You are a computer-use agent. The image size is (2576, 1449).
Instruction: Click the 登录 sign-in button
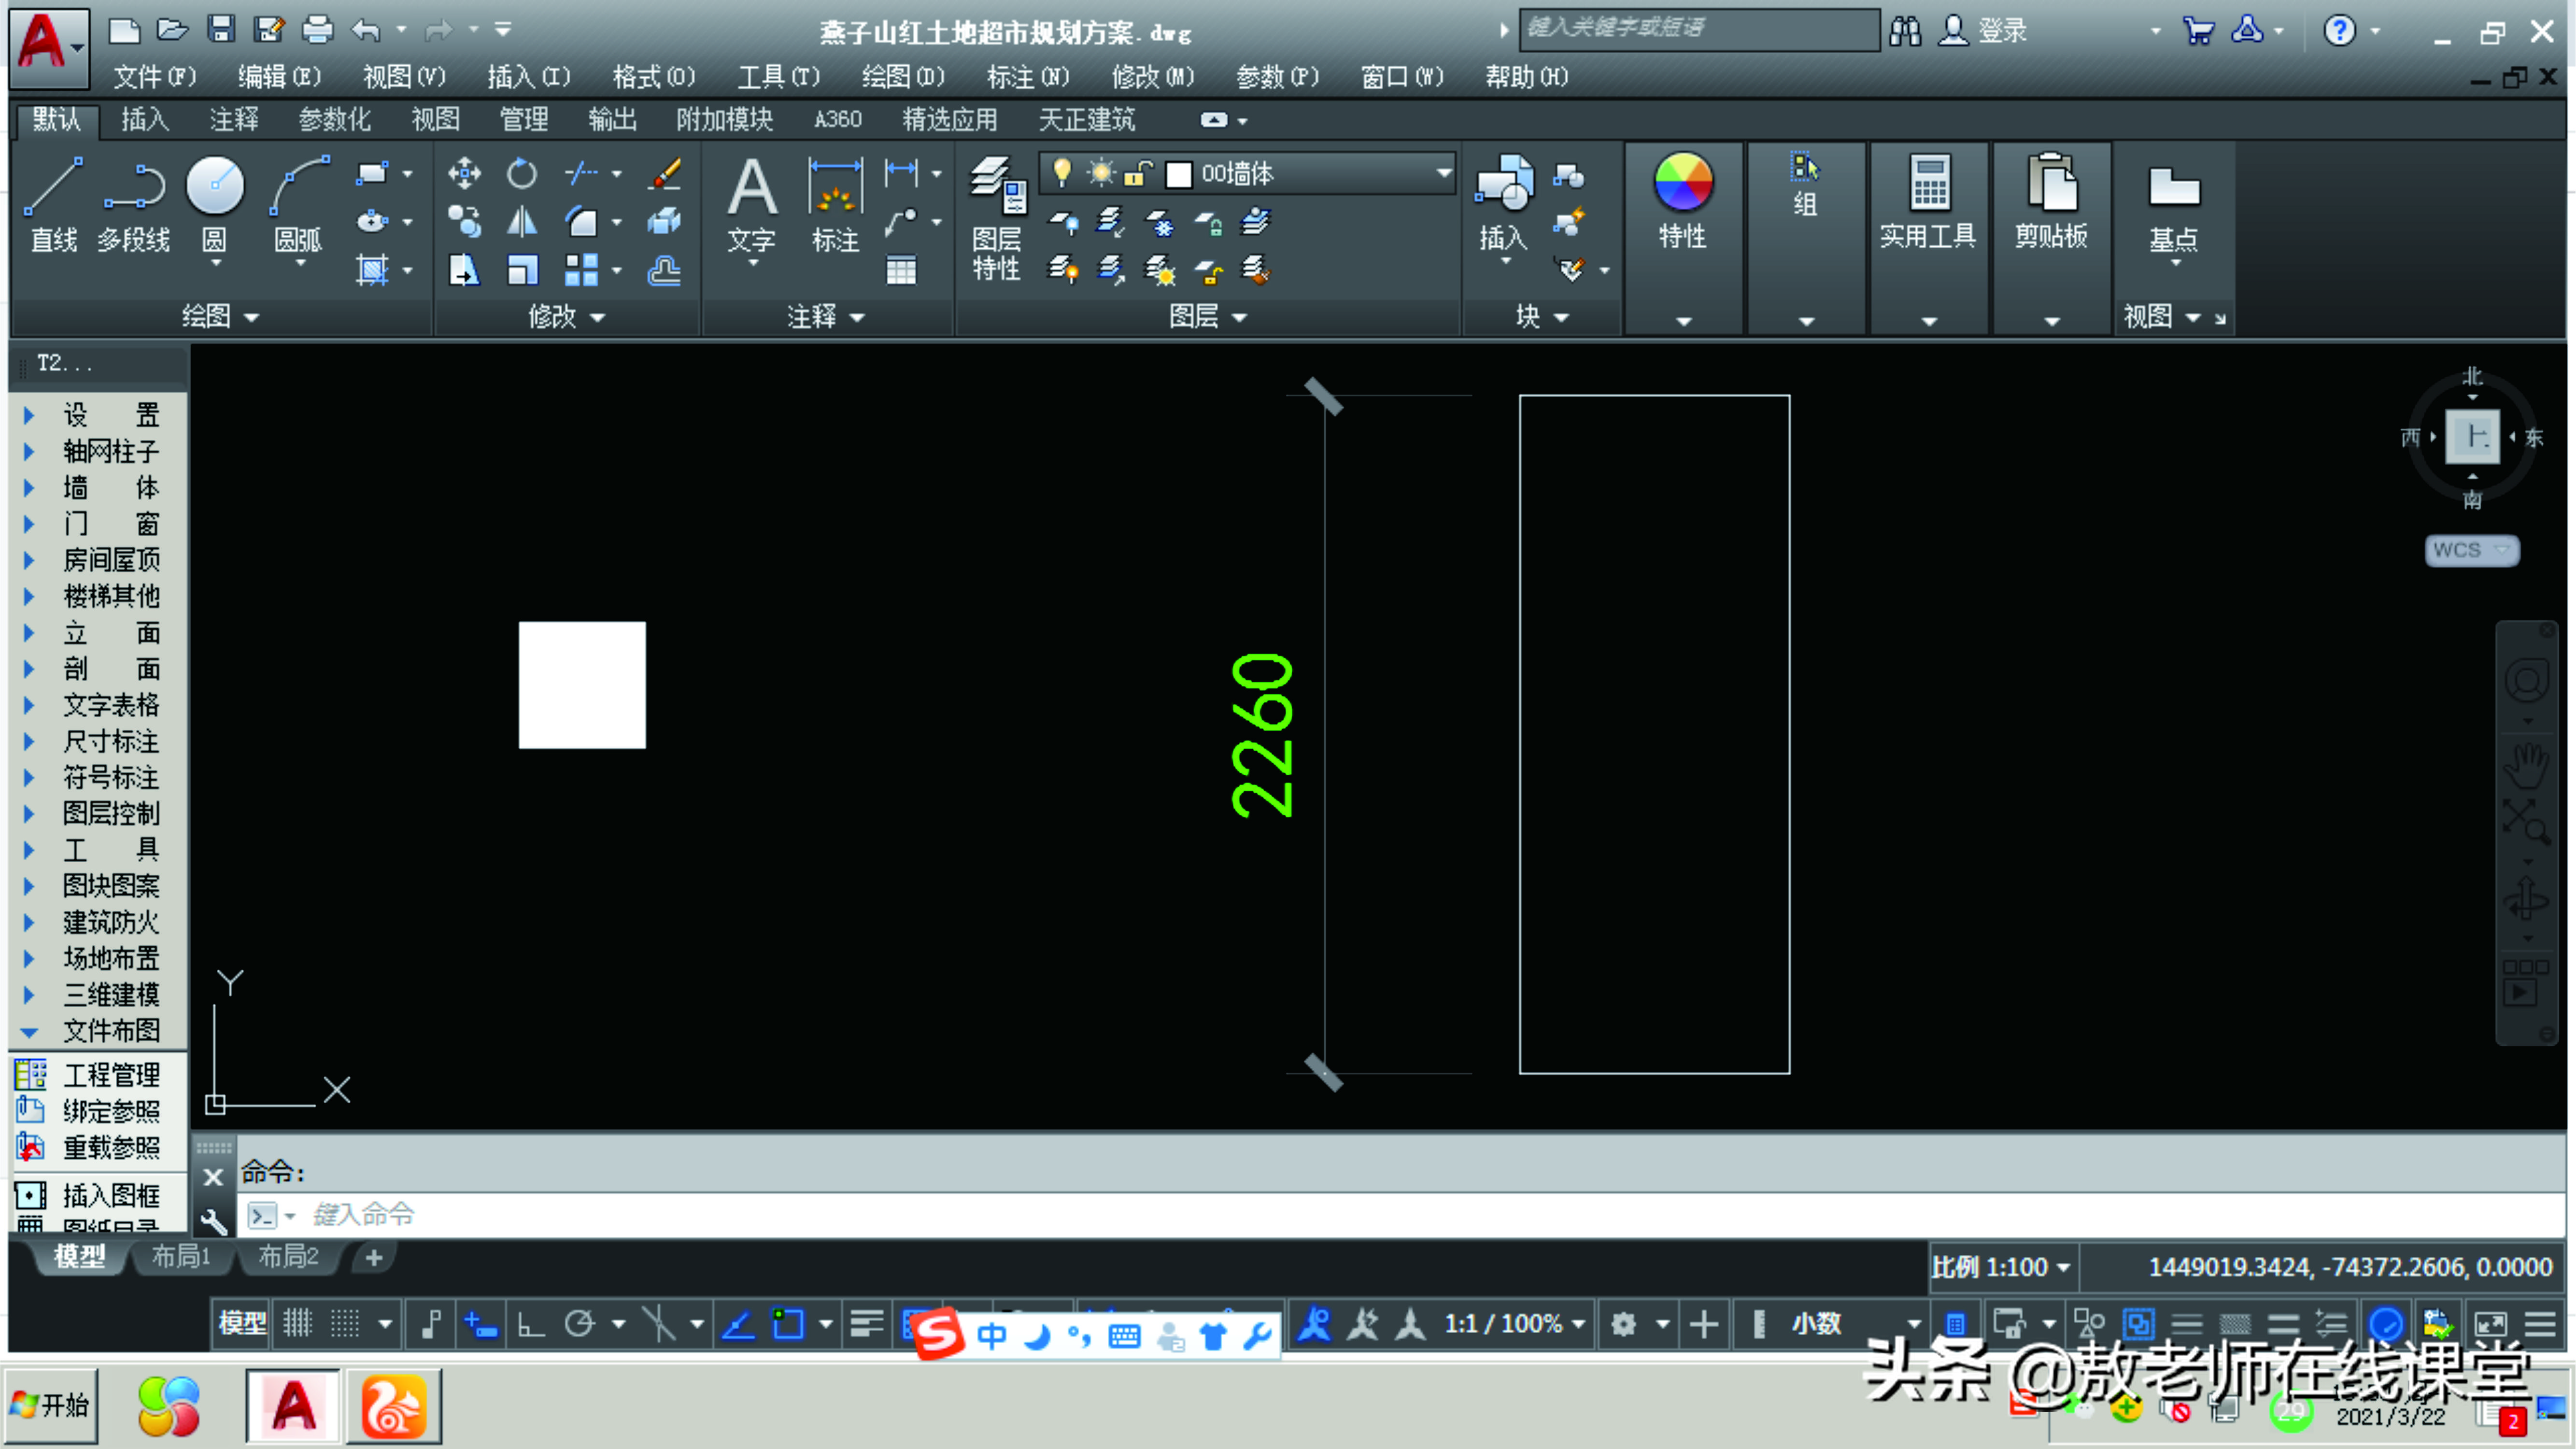click(1983, 30)
